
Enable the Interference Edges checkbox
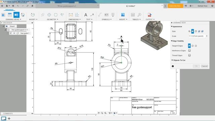pos(189,50)
